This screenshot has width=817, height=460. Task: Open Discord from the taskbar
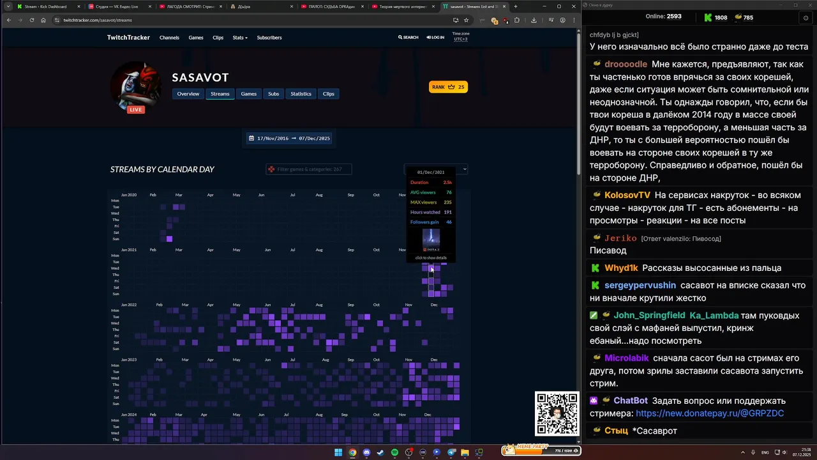point(366,452)
